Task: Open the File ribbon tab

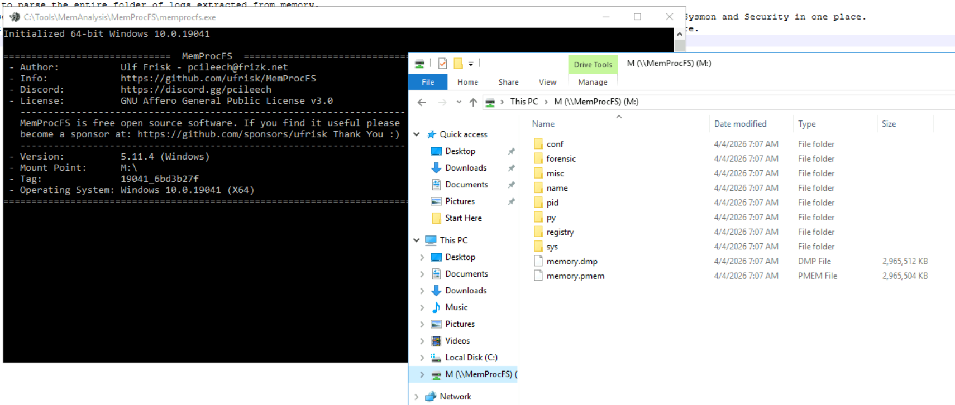Action: pyautogui.click(x=428, y=82)
